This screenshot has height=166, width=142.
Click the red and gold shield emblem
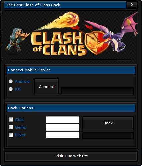click(x=96, y=43)
